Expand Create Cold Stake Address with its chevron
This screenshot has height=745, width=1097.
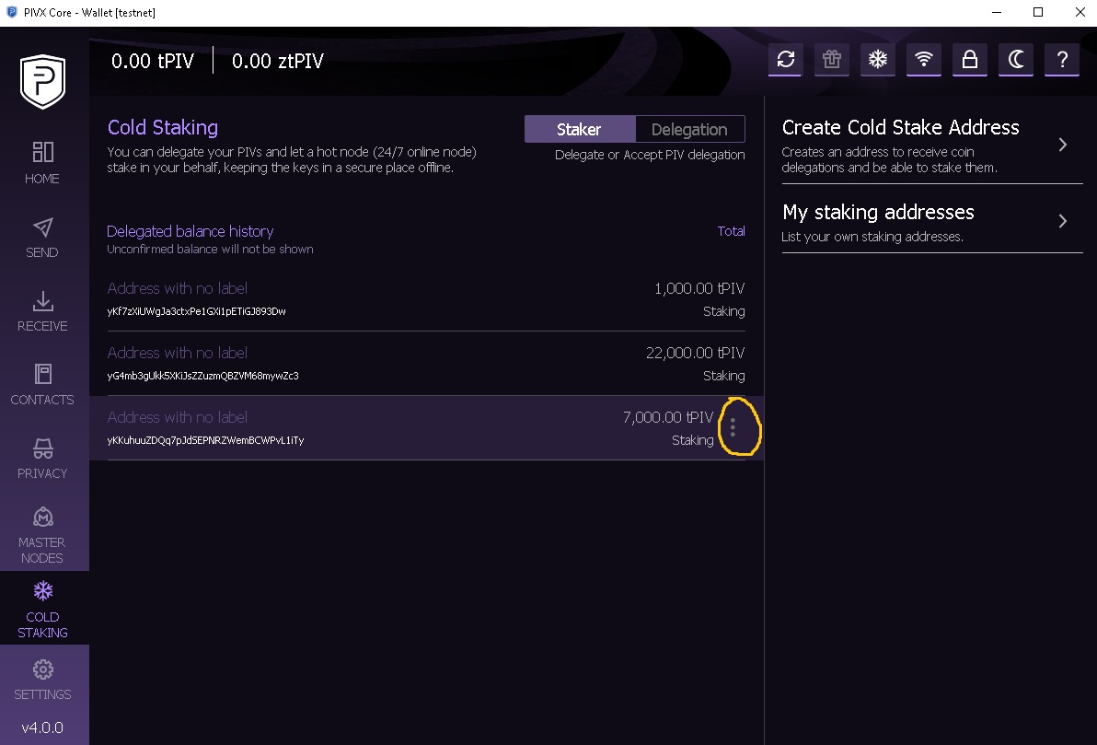[1062, 145]
